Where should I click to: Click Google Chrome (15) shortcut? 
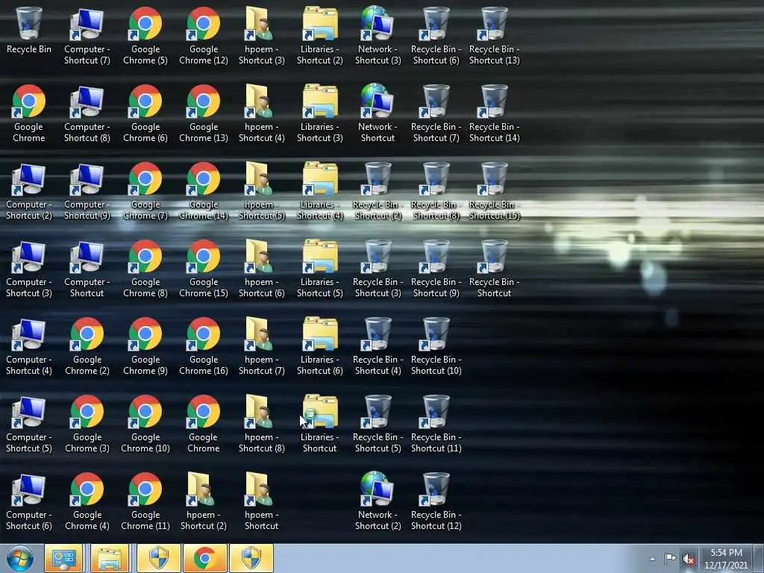point(203,269)
